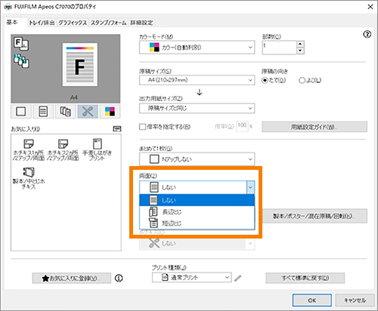Decrease copies with down arrow

[x=300, y=51]
